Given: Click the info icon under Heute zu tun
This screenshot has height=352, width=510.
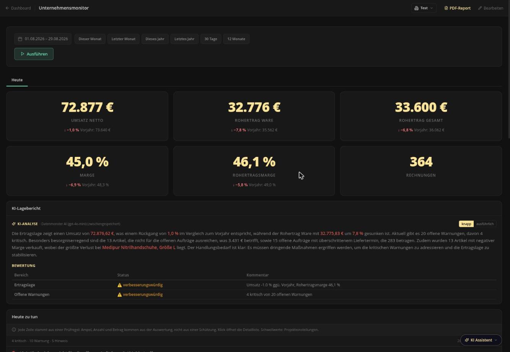Looking at the screenshot, I should 14,329.
